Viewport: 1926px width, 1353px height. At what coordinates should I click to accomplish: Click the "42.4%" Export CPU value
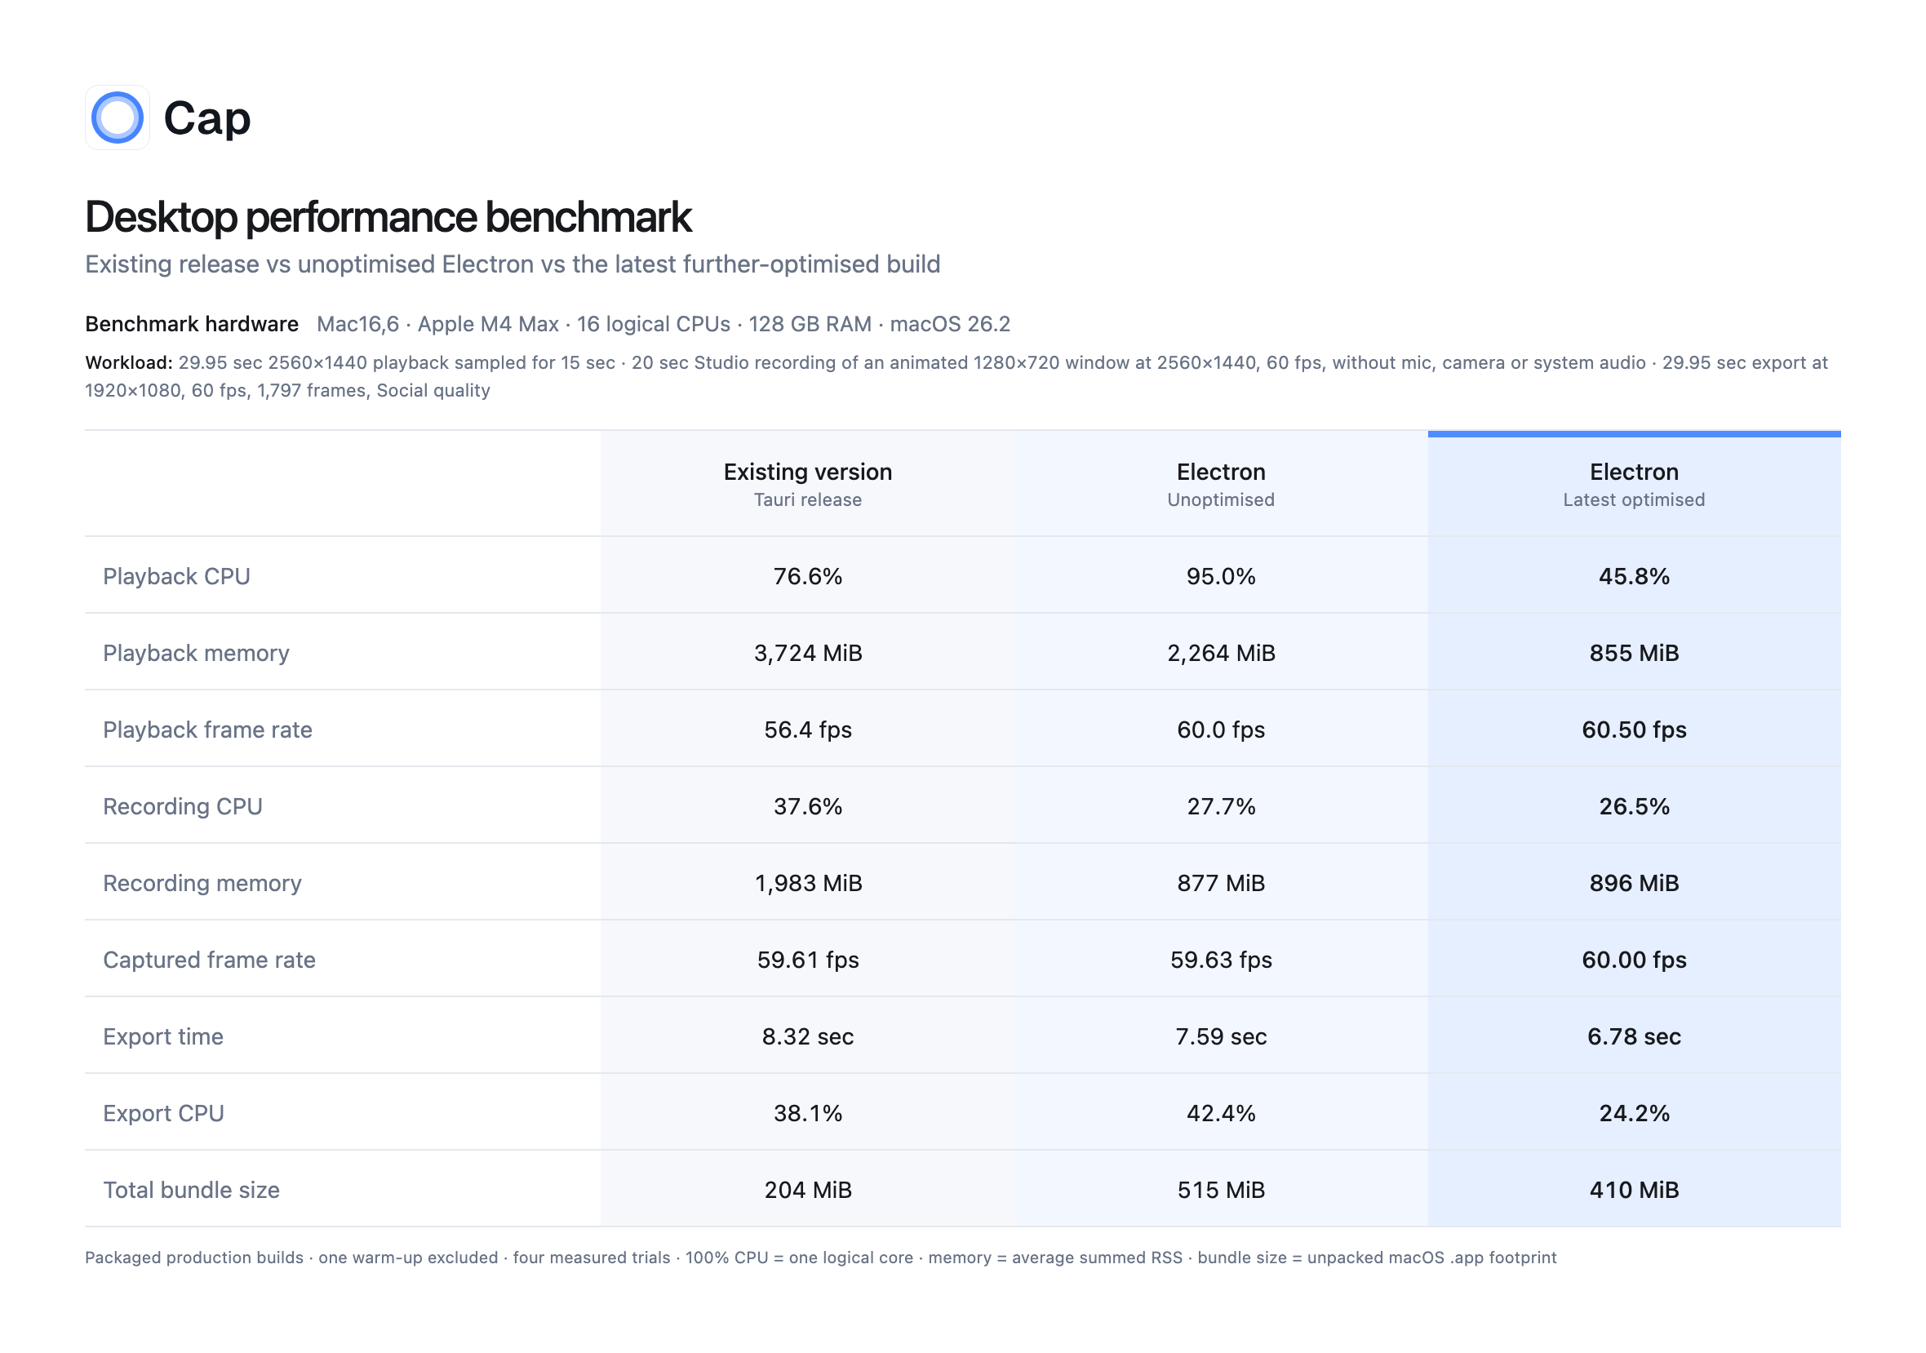(x=1221, y=1113)
